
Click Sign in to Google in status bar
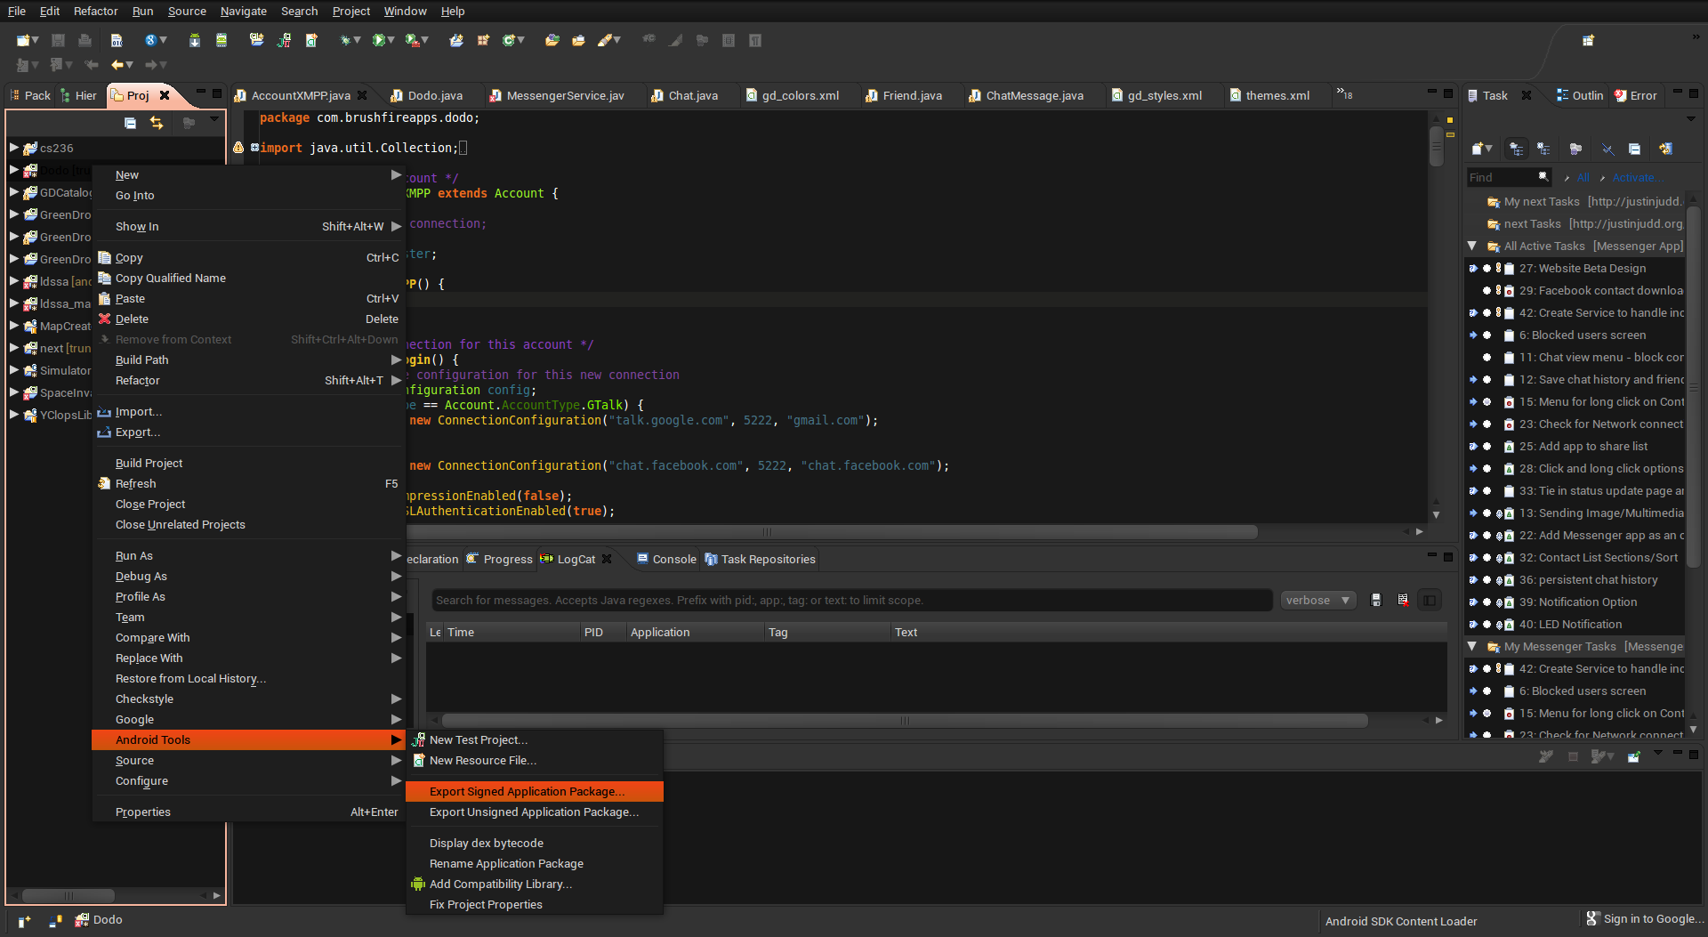(1652, 919)
